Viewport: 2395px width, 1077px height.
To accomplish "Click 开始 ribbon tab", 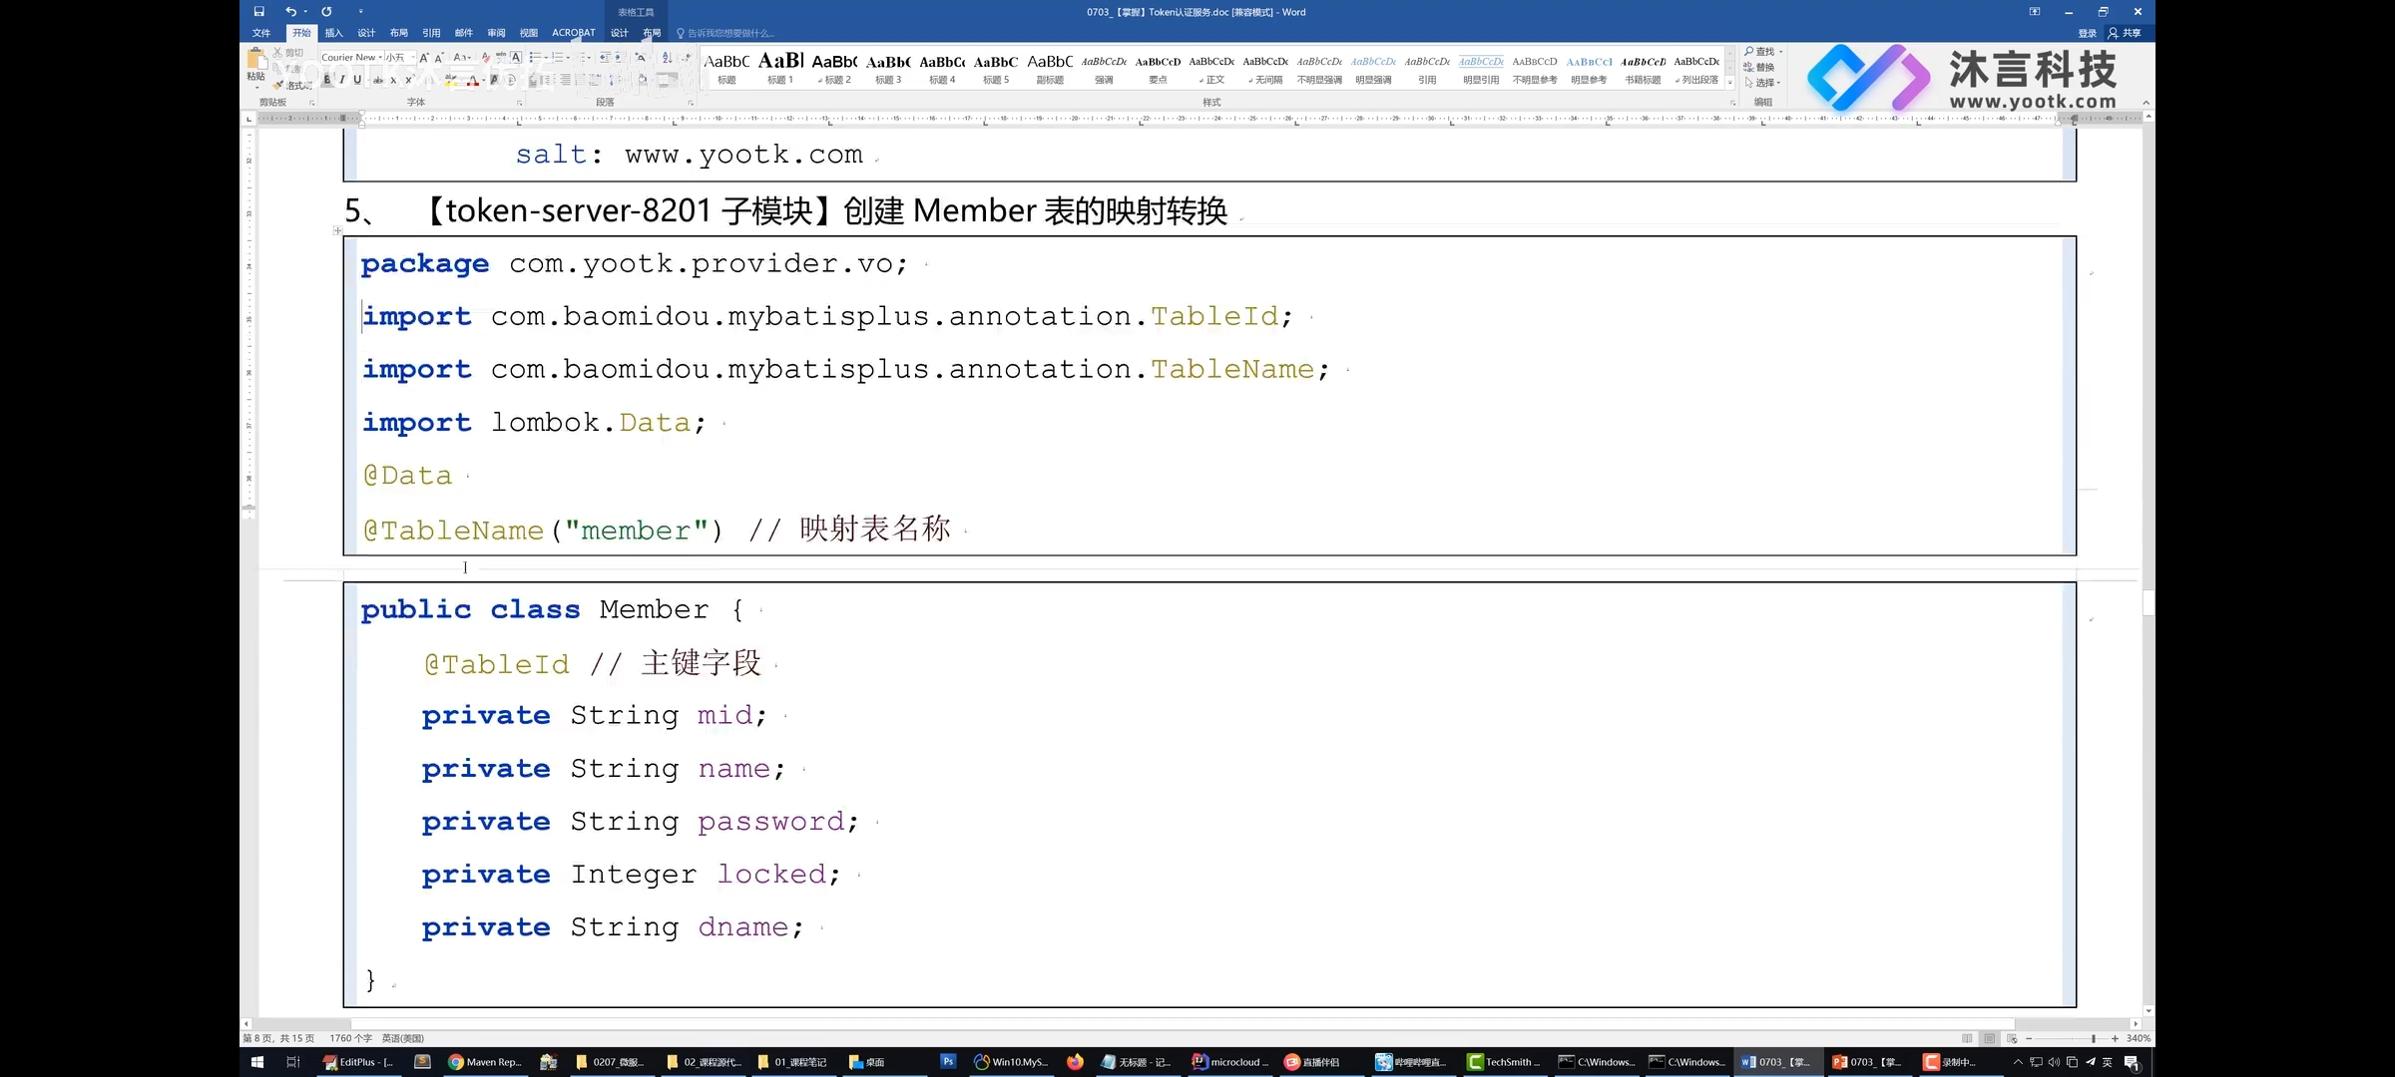I will tap(301, 34).
